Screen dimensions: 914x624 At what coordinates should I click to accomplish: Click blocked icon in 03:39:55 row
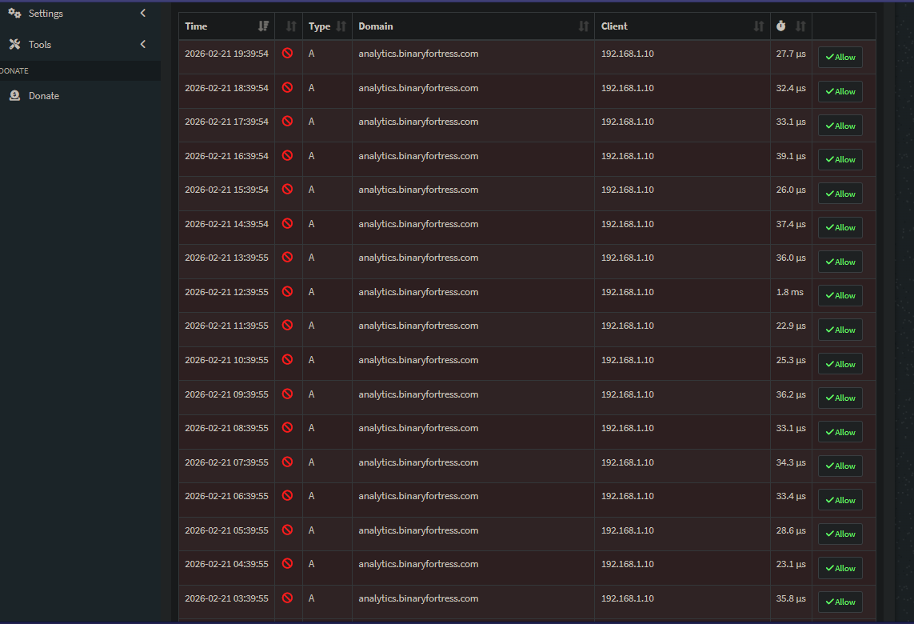point(287,598)
